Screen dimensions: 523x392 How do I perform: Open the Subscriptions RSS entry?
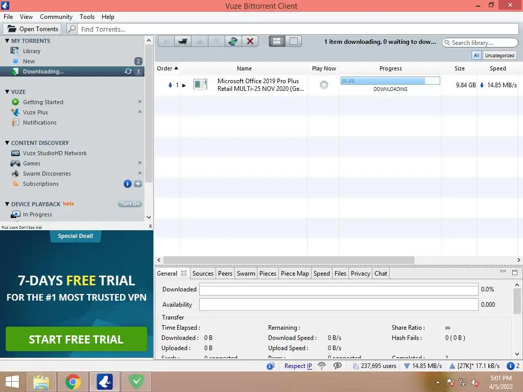coord(40,184)
